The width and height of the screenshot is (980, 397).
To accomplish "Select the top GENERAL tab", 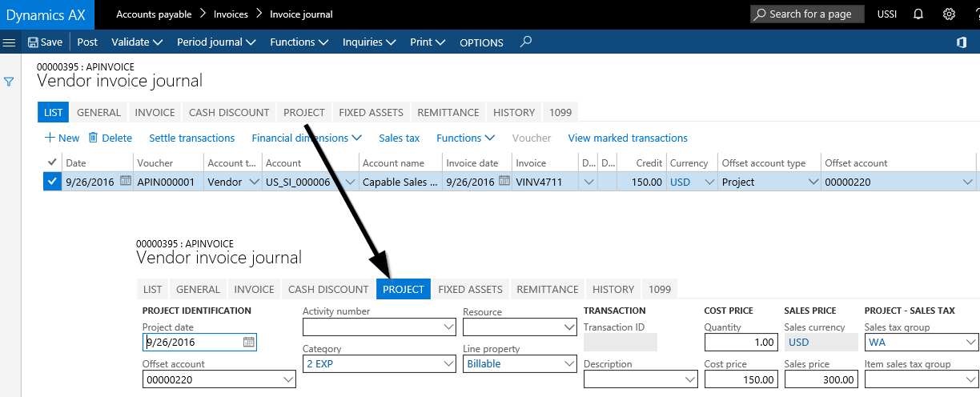I will pyautogui.click(x=98, y=113).
